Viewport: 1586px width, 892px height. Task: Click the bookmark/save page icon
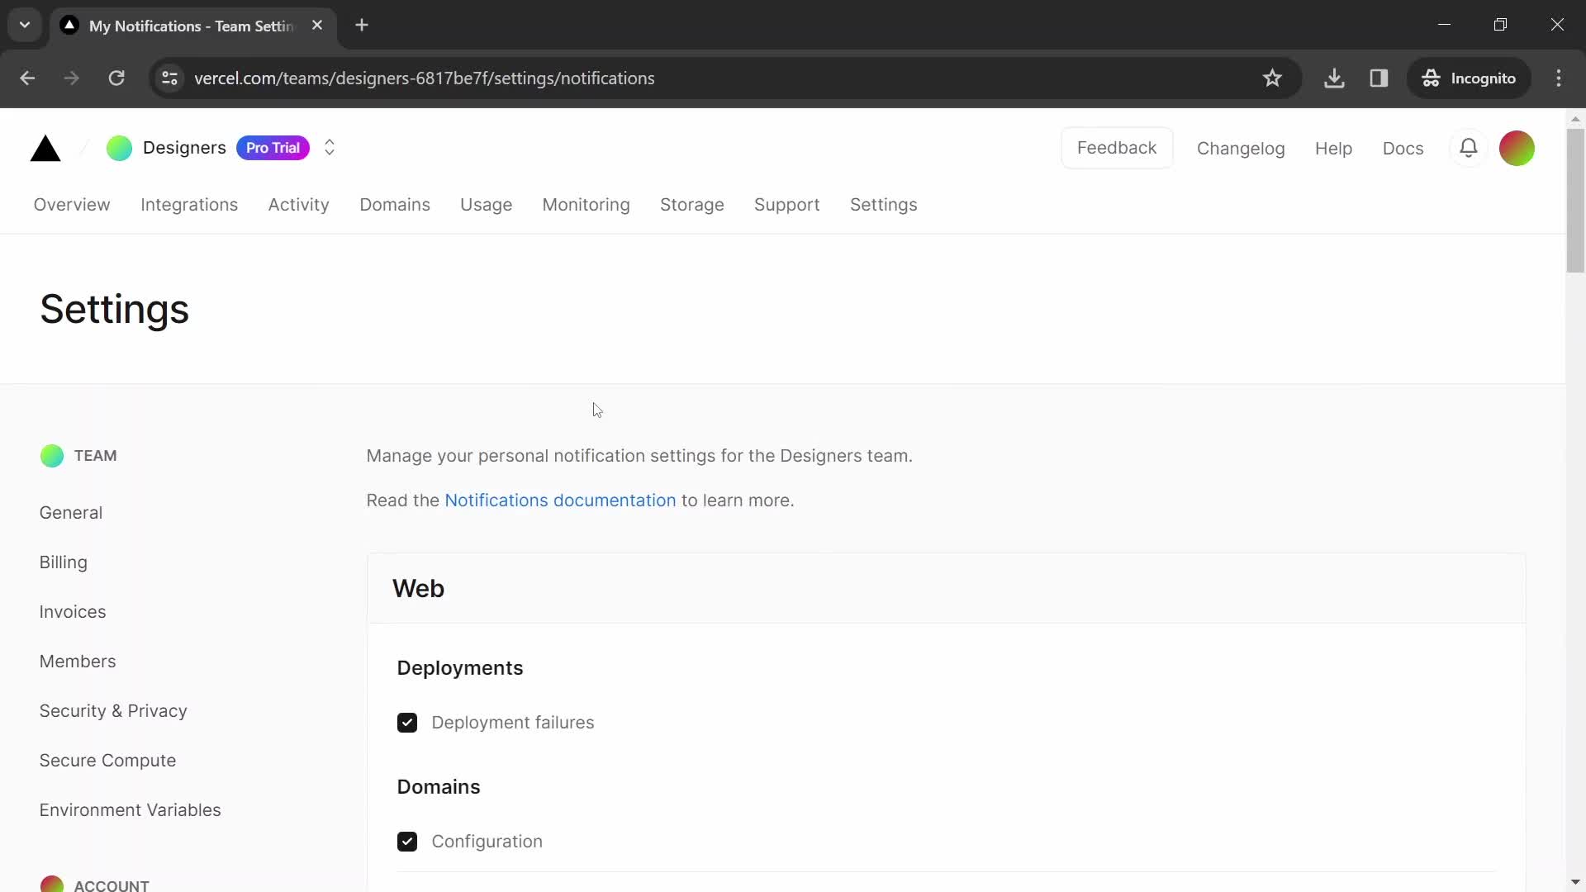pyautogui.click(x=1274, y=78)
